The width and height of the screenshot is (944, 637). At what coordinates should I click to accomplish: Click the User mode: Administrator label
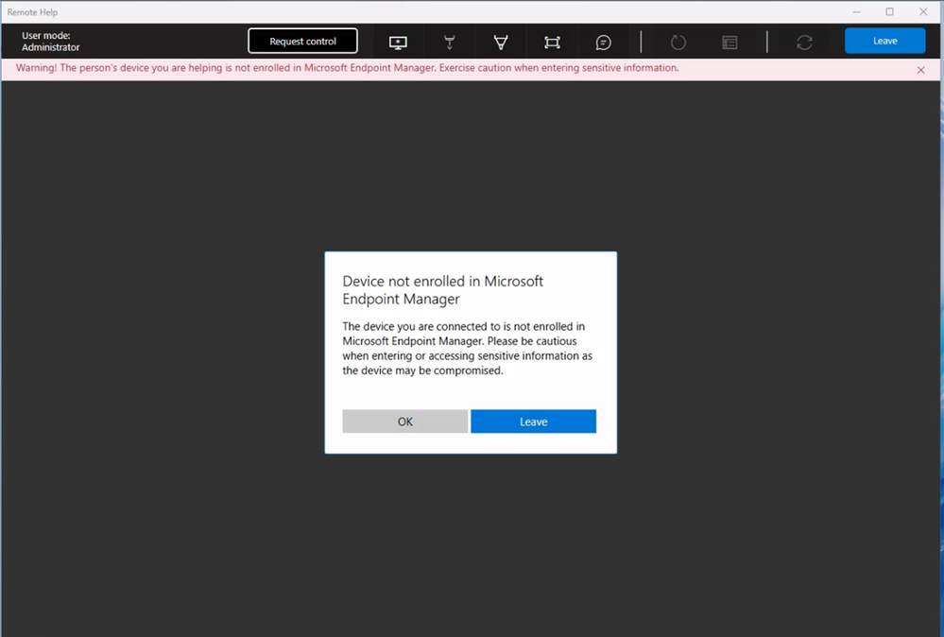51,42
